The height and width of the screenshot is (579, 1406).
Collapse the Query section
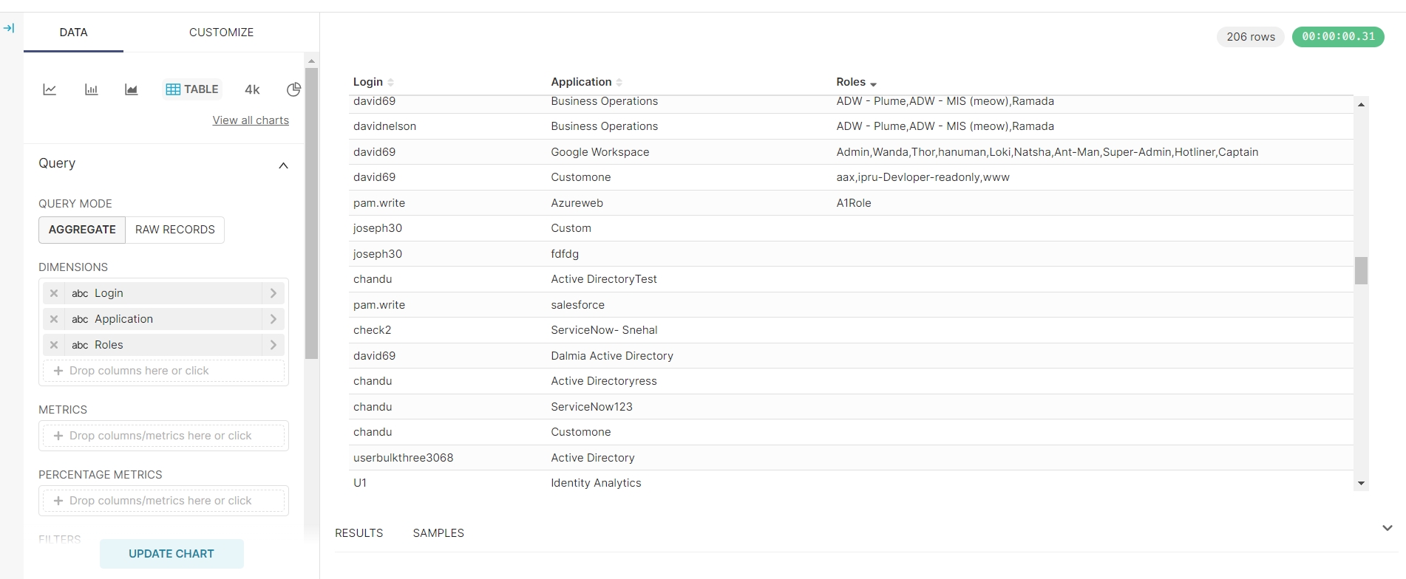(x=283, y=165)
